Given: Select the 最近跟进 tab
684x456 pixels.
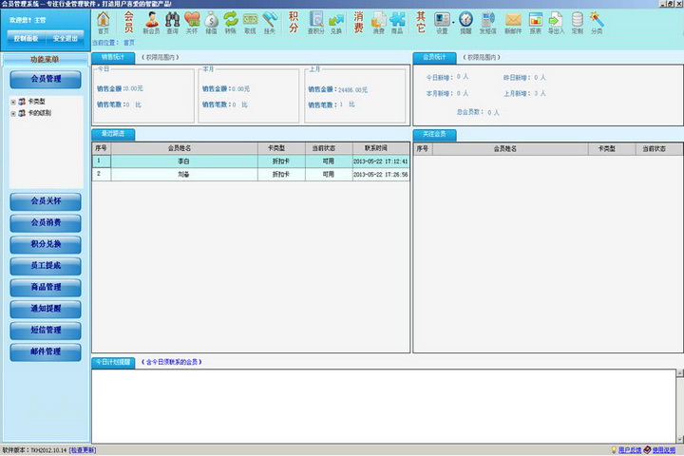Looking at the screenshot, I should [x=113, y=134].
